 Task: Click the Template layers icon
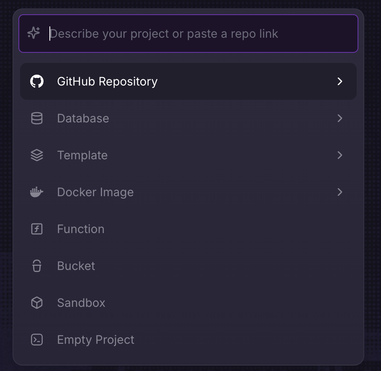[37, 155]
